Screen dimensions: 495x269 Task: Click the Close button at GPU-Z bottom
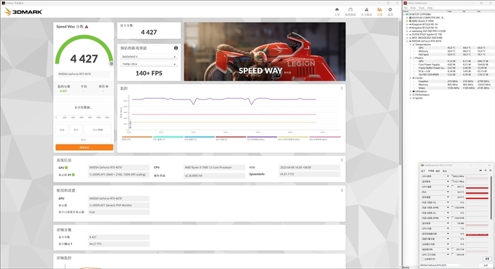tap(486, 265)
